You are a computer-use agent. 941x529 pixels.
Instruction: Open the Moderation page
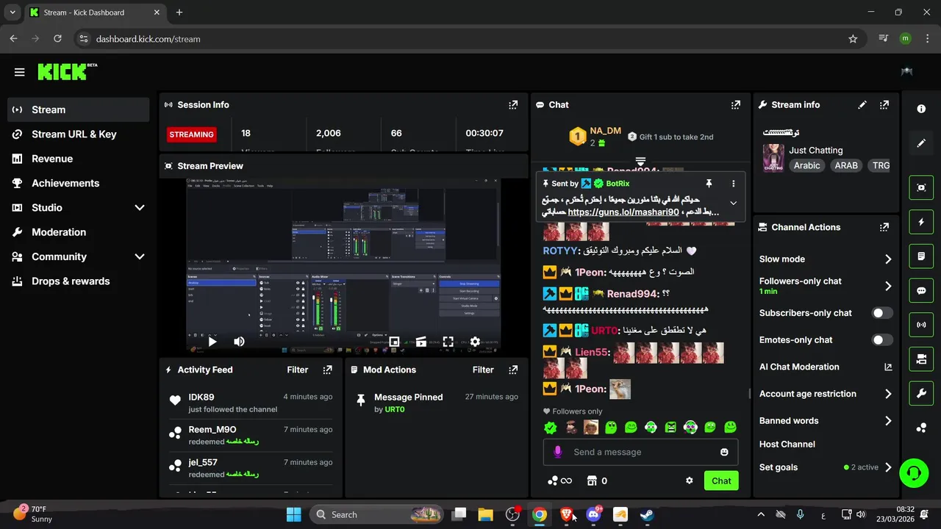pyautogui.click(x=79, y=232)
